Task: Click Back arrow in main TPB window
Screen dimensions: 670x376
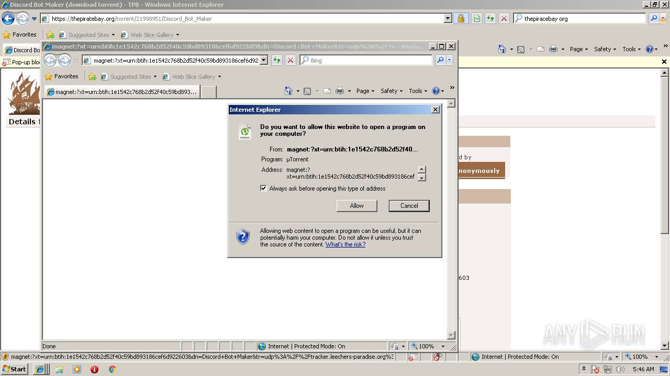Action: 8,19
